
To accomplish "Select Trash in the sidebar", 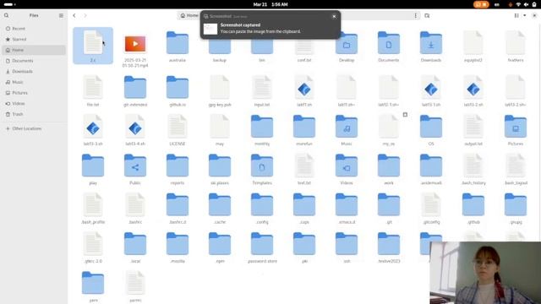I will tap(34, 114).
